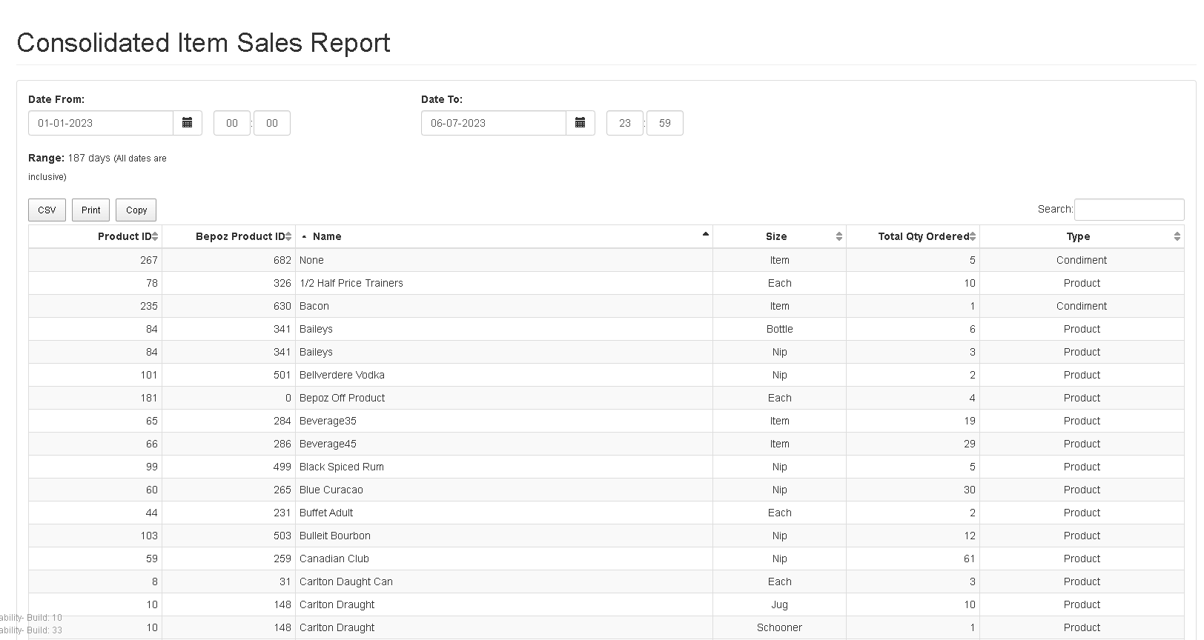Open the Date From calendar picker
Image resolution: width=1204 pixels, height=640 pixels.
tap(188, 123)
